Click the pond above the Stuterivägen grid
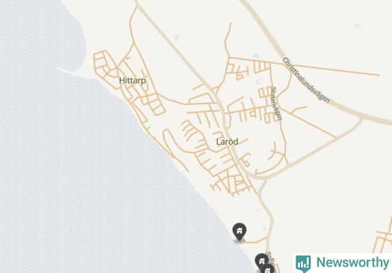 pos(256,56)
